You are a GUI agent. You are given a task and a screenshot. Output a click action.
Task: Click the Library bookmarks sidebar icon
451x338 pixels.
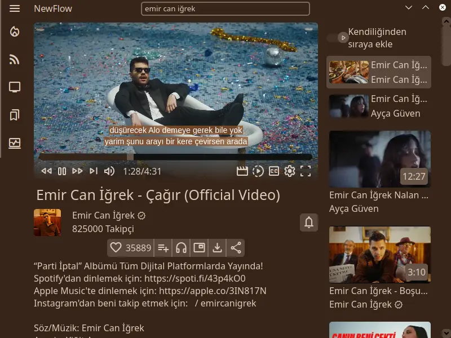pyautogui.click(x=15, y=115)
